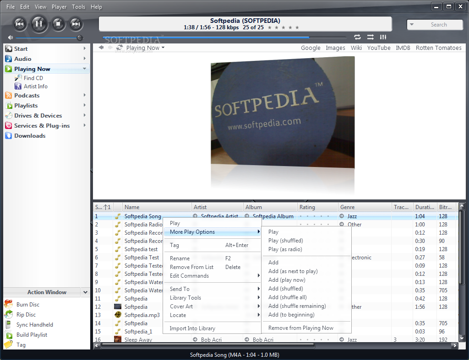Click Sync Handheld action
The image size is (469, 360).
point(35,325)
